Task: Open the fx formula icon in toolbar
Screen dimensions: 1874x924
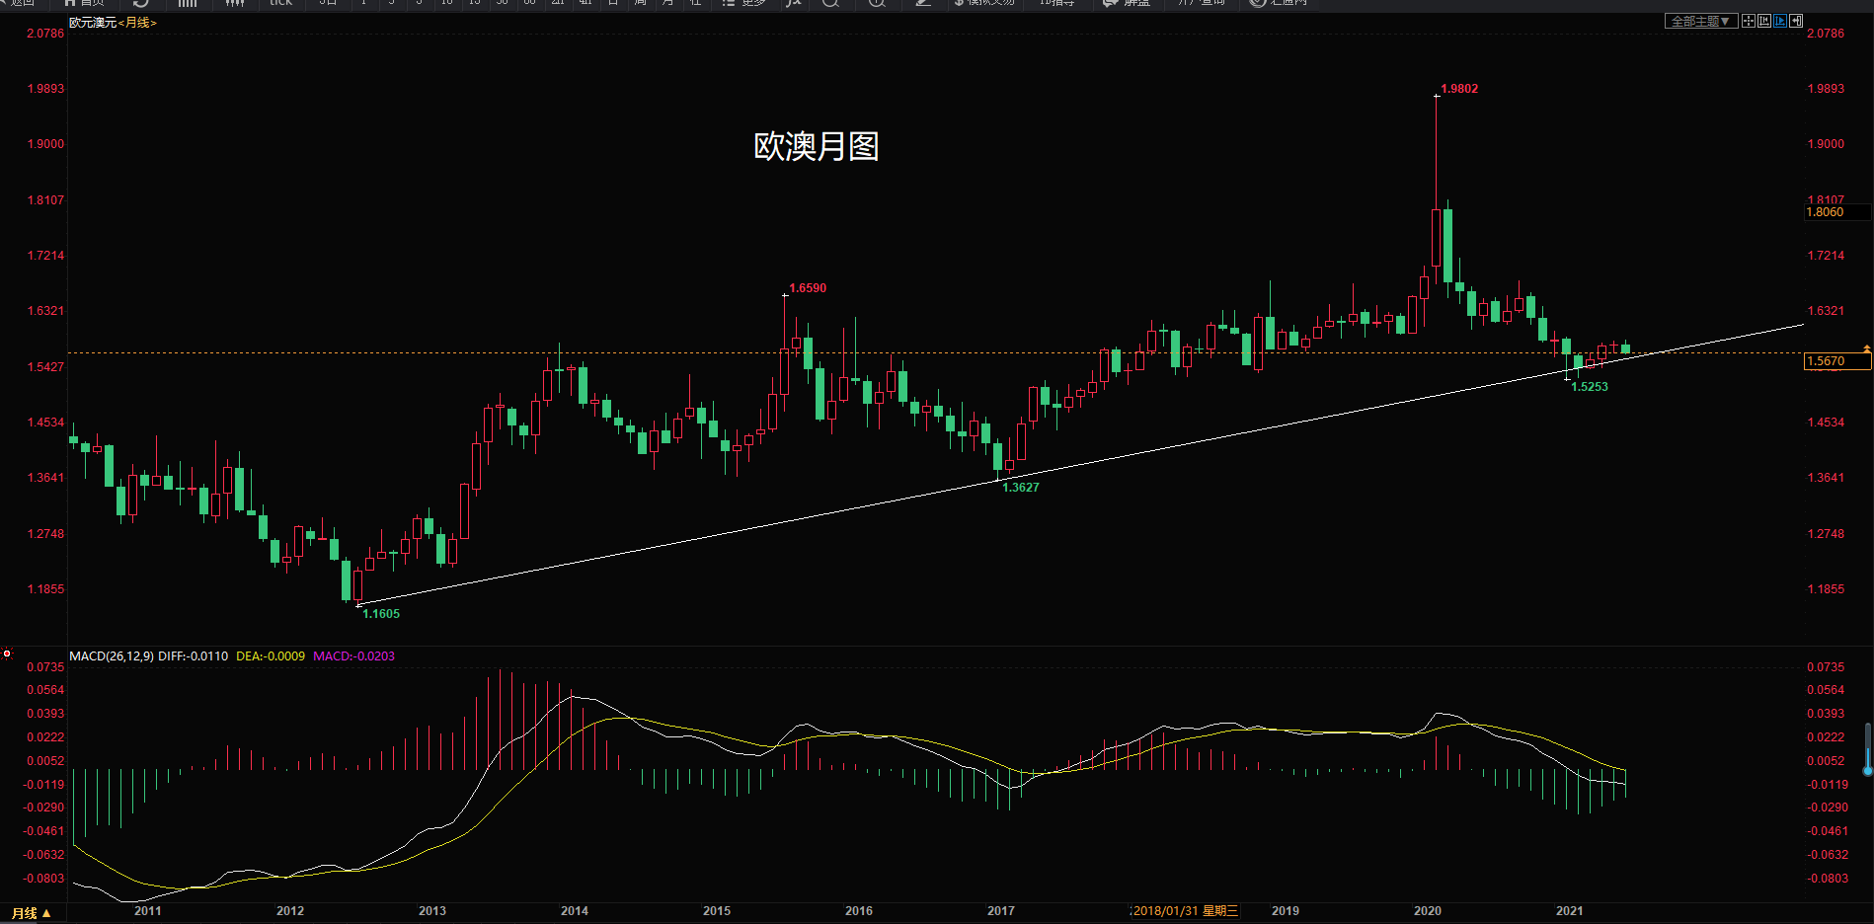Action: pos(793,3)
